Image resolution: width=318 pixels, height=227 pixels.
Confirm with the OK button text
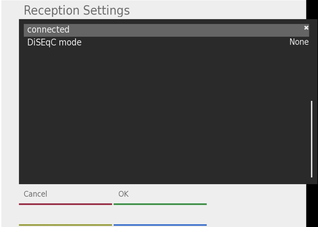123,194
